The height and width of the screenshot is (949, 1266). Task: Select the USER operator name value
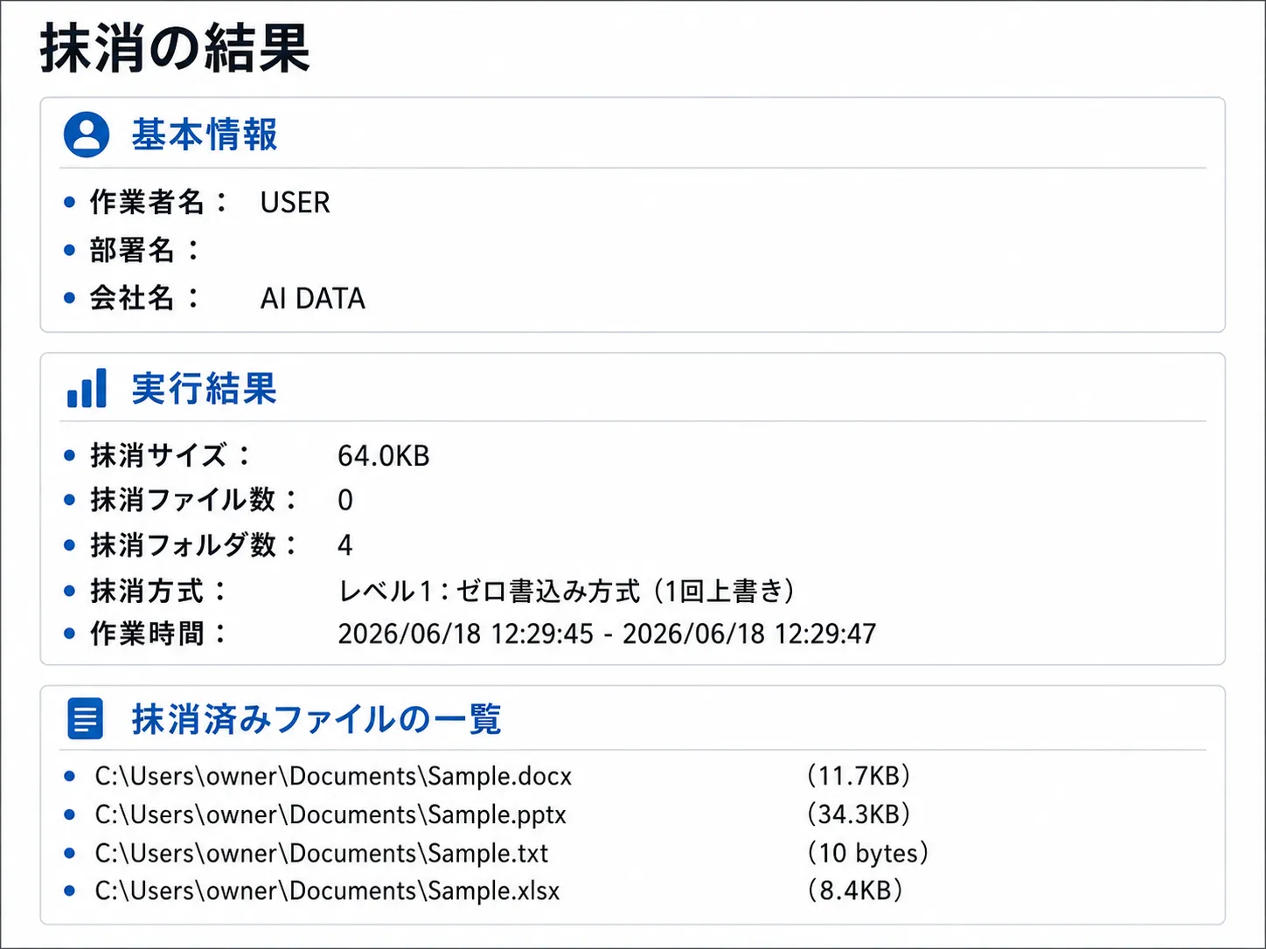point(295,203)
